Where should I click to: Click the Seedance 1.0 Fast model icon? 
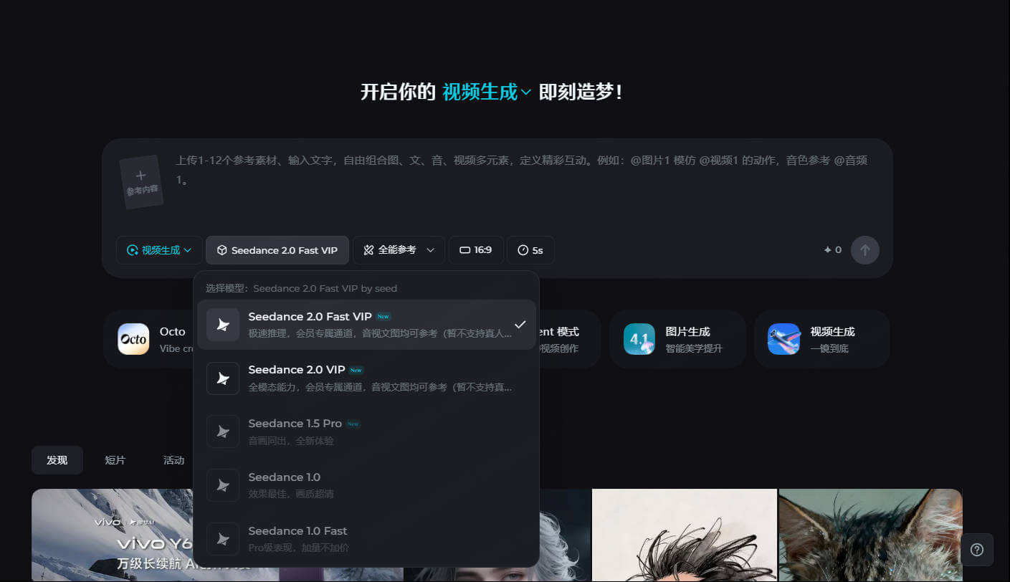pos(223,539)
